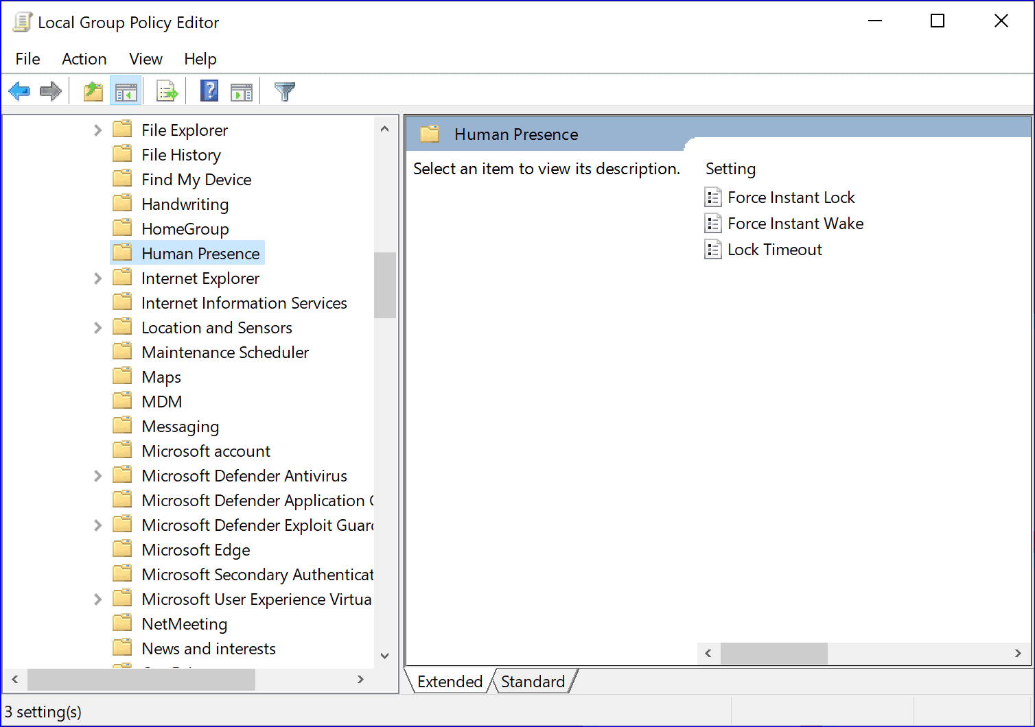The width and height of the screenshot is (1035, 727).
Task: Open the Help toolbar icon
Action: (209, 91)
